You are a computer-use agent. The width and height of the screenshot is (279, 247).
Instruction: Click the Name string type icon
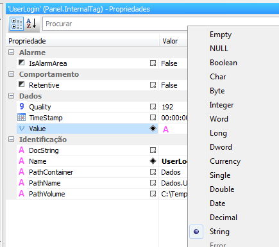click(x=21, y=161)
